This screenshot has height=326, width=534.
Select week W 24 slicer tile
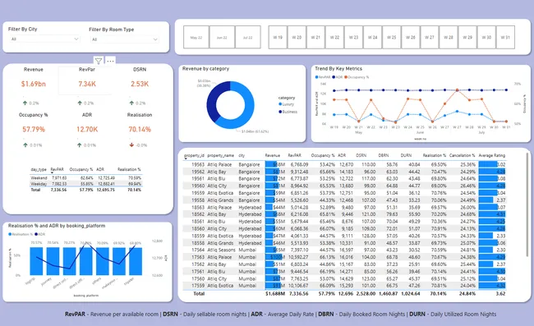coord(373,37)
